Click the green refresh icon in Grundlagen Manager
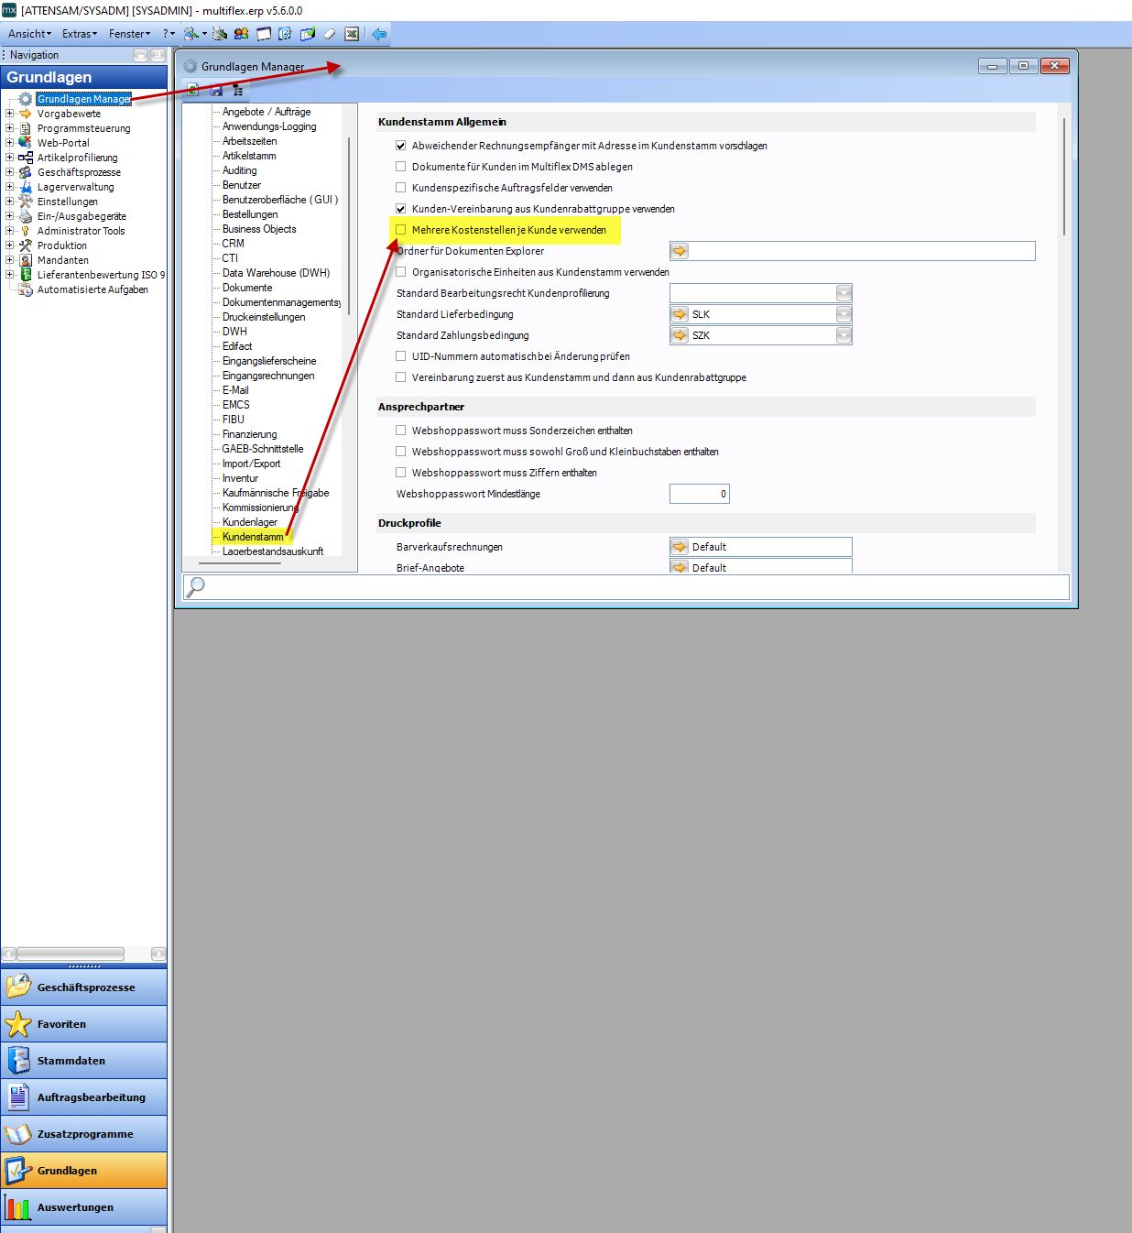Image resolution: width=1132 pixels, height=1233 pixels. coord(193,90)
